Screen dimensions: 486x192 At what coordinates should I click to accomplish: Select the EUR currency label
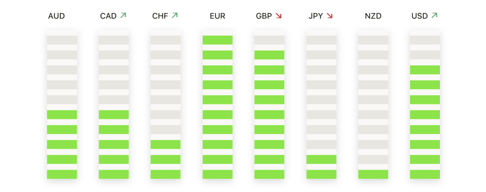[217, 16]
